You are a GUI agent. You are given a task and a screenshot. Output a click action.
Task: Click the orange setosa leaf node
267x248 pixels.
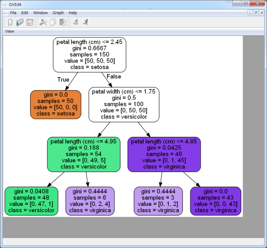pos(56,104)
